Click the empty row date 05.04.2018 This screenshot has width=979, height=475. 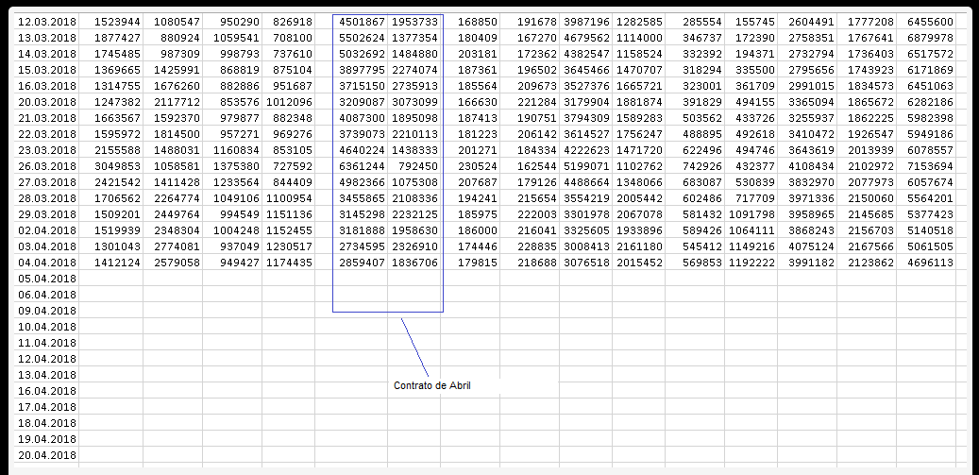(48, 279)
